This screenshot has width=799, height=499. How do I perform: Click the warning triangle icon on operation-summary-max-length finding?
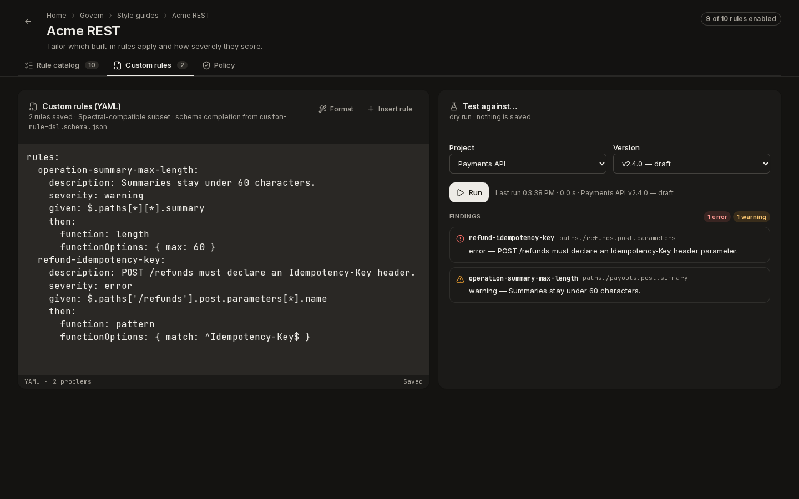[x=460, y=279]
